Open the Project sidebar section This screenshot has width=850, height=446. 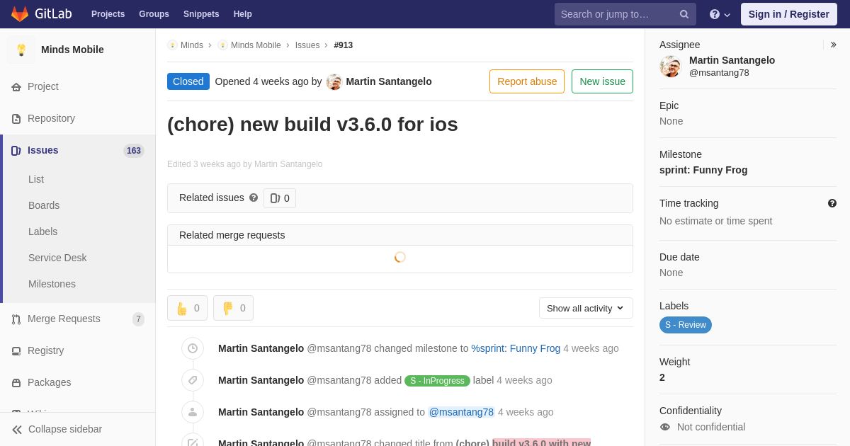pos(43,86)
